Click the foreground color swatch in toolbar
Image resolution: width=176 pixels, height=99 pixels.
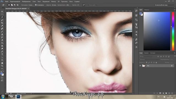tap(1, 74)
